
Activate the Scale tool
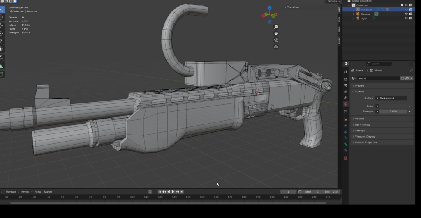1,41
